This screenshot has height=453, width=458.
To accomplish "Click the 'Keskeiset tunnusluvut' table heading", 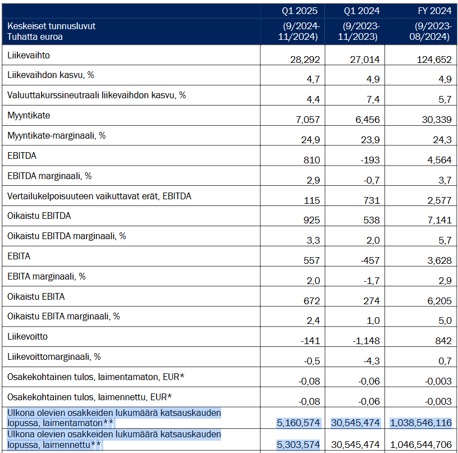I will [x=52, y=26].
